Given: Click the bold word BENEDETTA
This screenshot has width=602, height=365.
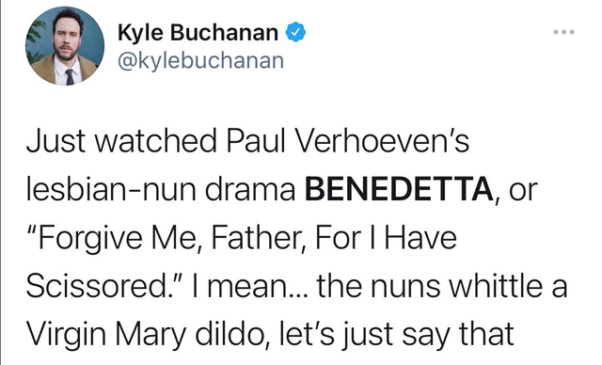Looking at the screenshot, I should pos(399,189).
